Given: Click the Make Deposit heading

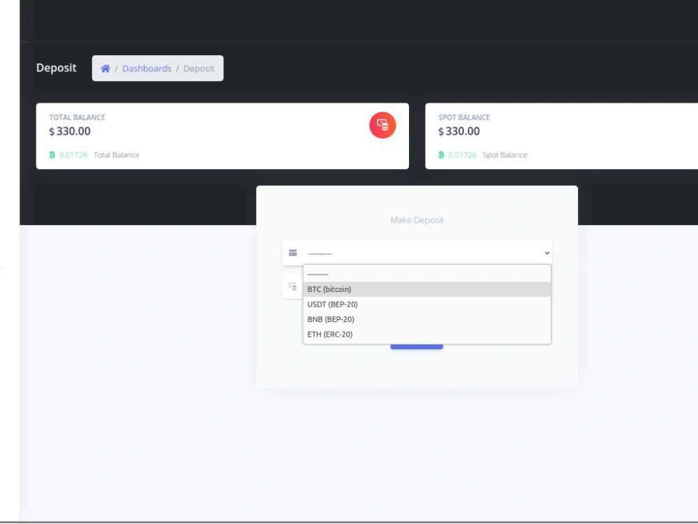Looking at the screenshot, I should (417, 220).
